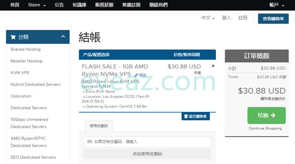Click the 登入 login link
The width and height of the screenshot is (295, 164).
pyautogui.click(x=226, y=18)
